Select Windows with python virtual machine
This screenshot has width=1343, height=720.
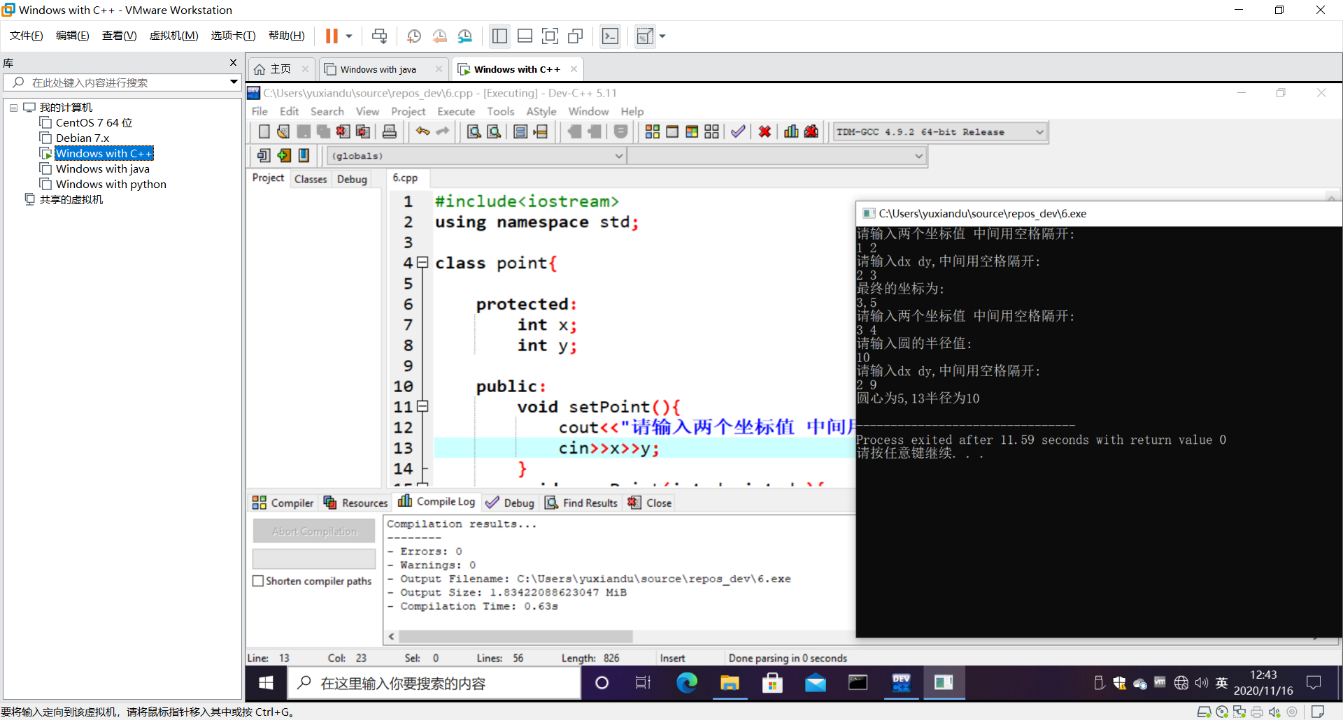[x=111, y=185]
